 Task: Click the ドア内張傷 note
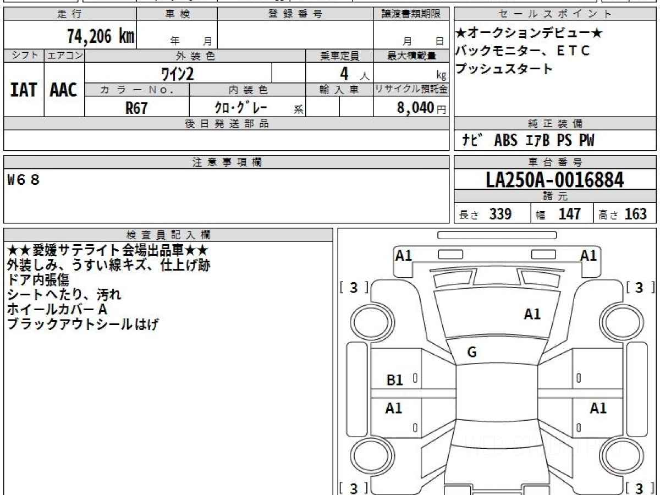coord(38,280)
